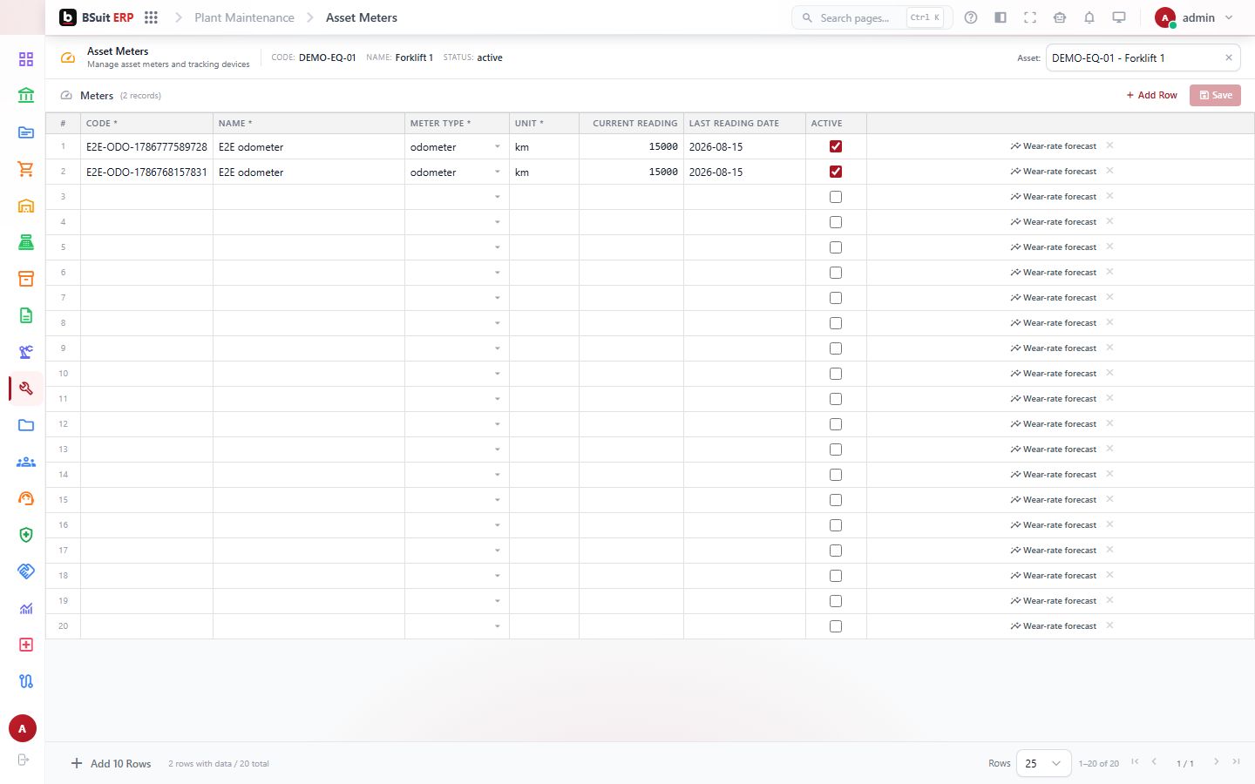
Task: Click the logout icon at sidebar bottom
Action: 24,760
